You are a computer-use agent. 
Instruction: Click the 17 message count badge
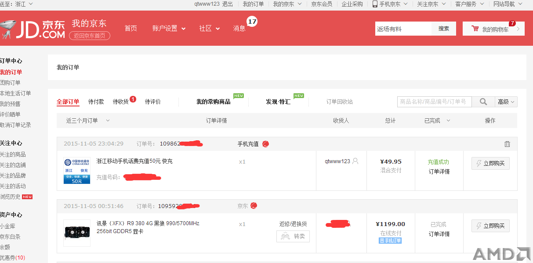click(x=252, y=21)
